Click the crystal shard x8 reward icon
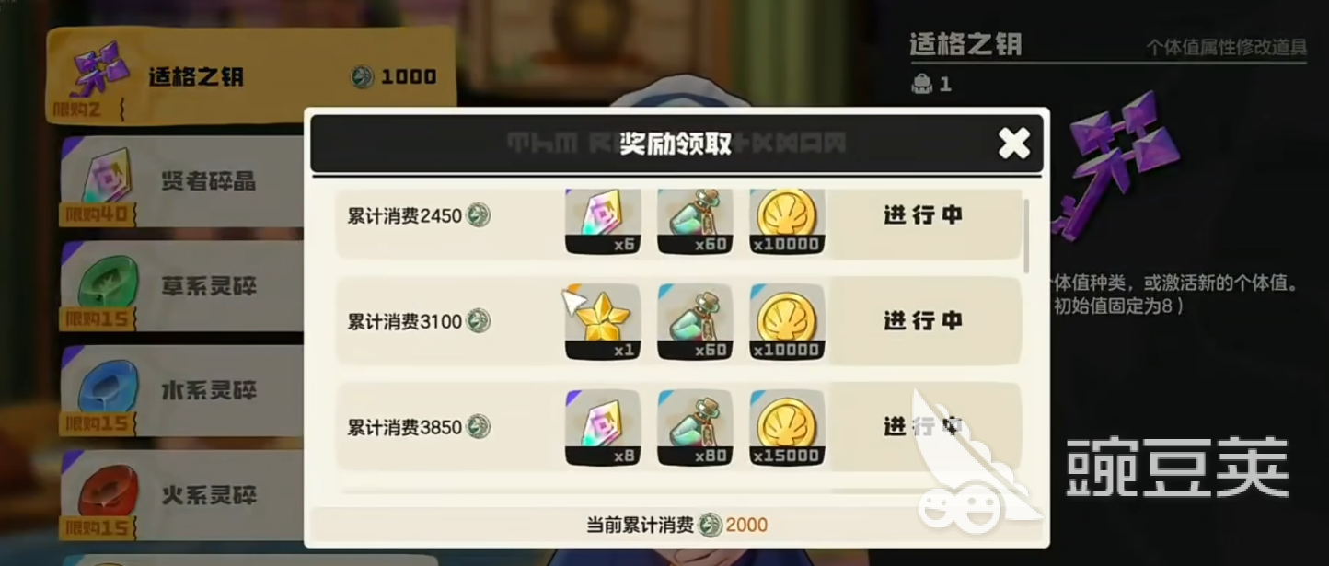The height and width of the screenshot is (566, 1329). pyautogui.click(x=603, y=427)
